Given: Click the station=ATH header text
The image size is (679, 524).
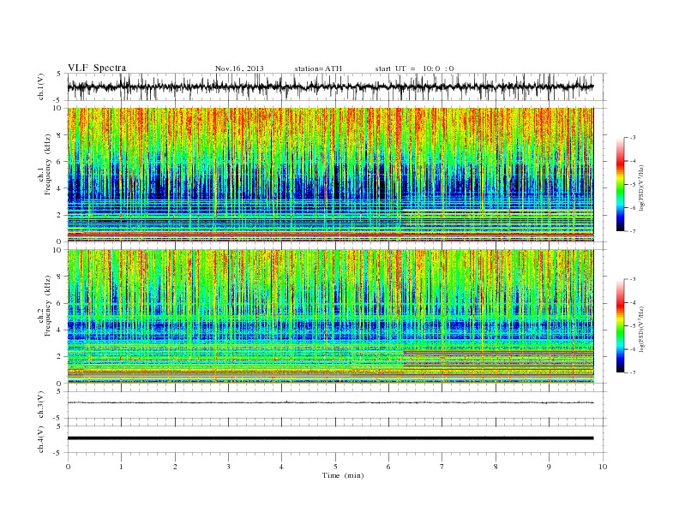Looking at the screenshot, I should tap(318, 68).
